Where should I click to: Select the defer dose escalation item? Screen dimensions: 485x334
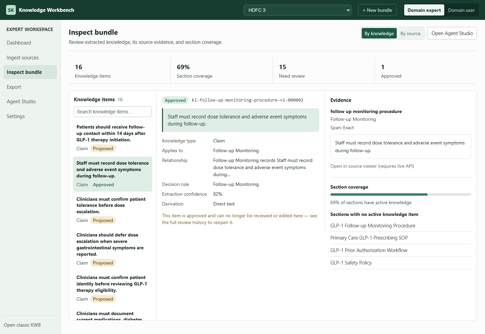(x=112, y=249)
